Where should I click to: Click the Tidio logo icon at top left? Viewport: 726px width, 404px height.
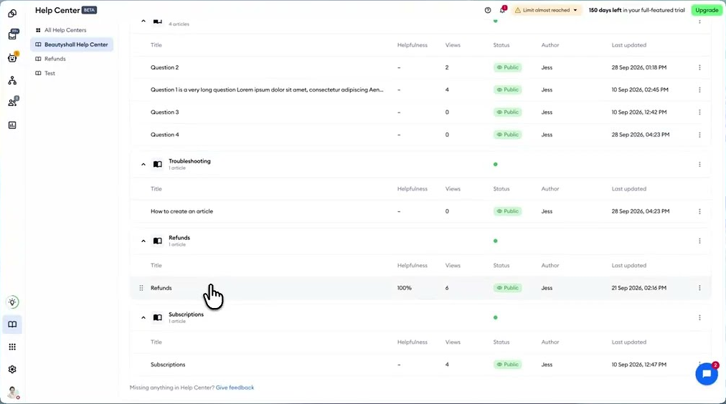pos(12,13)
